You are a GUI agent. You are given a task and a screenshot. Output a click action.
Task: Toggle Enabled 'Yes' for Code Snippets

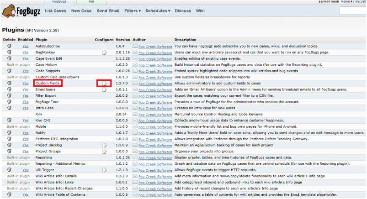tap(25, 71)
